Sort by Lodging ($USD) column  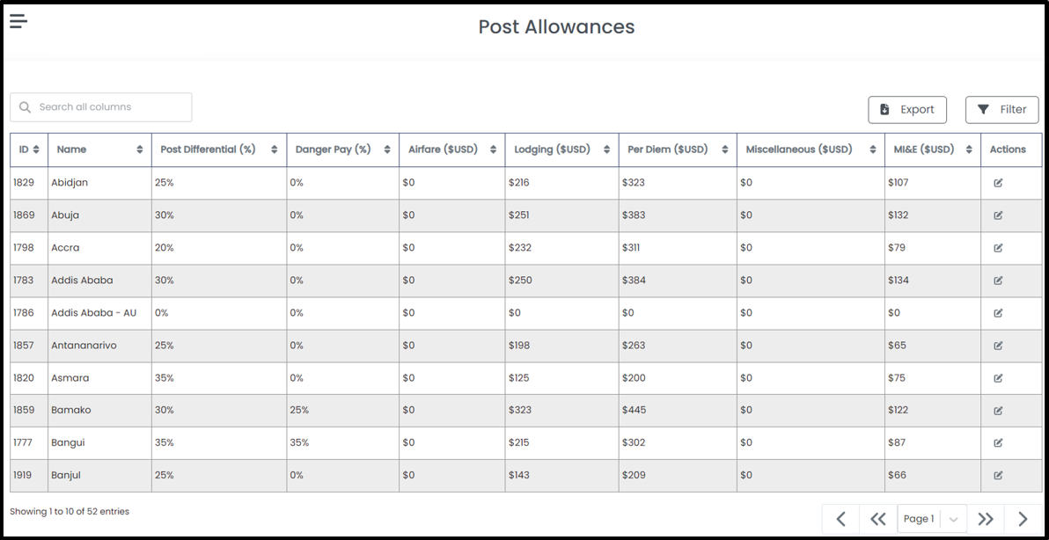pyautogui.click(x=562, y=150)
